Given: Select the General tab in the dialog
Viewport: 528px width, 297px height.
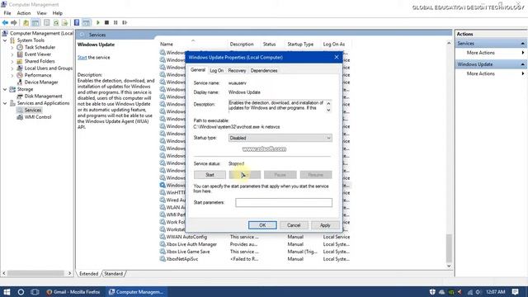Looking at the screenshot, I should click(198, 70).
